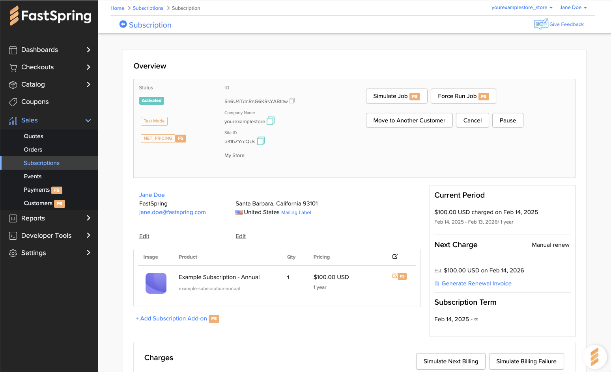Click Simulate Billing Failure
This screenshot has width=611, height=372.
point(526,361)
